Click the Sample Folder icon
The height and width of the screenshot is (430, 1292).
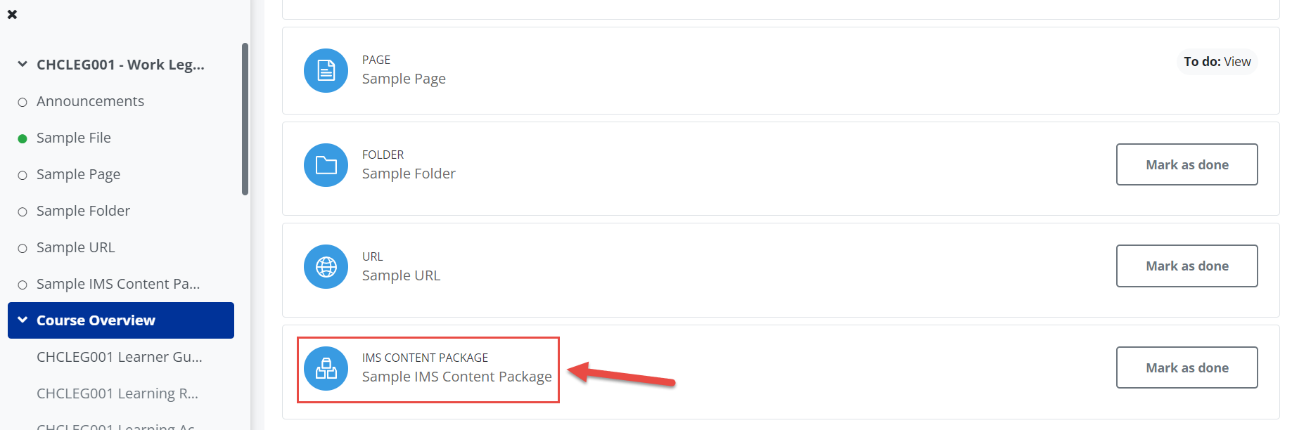[326, 165]
